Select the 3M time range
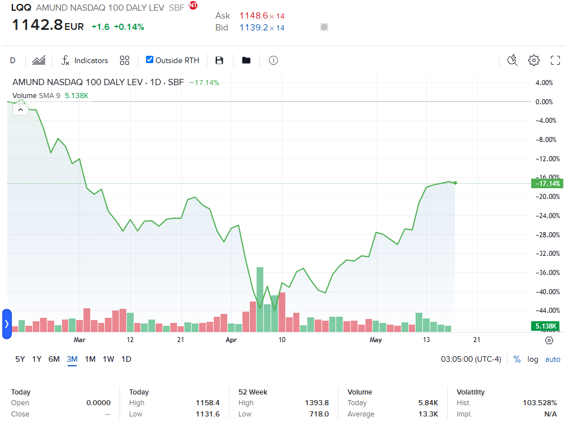 point(72,359)
